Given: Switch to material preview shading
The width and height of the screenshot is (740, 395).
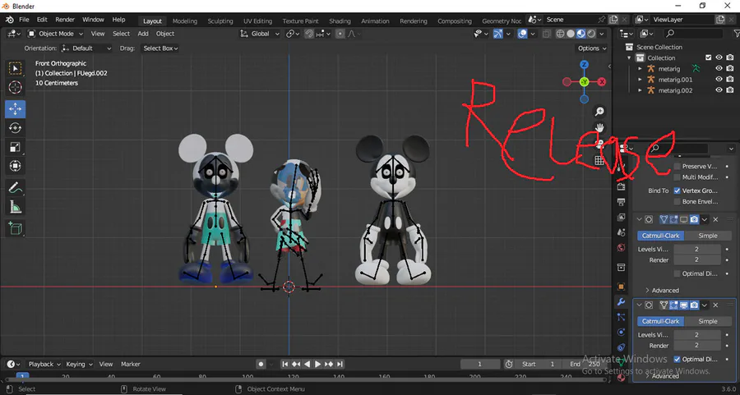Looking at the screenshot, I should click(x=581, y=34).
